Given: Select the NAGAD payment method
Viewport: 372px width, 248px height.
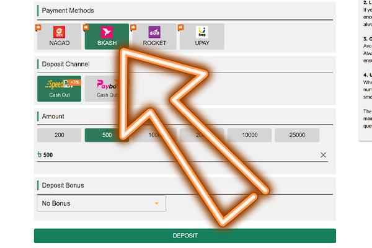Looking at the screenshot, I should pos(59,37).
